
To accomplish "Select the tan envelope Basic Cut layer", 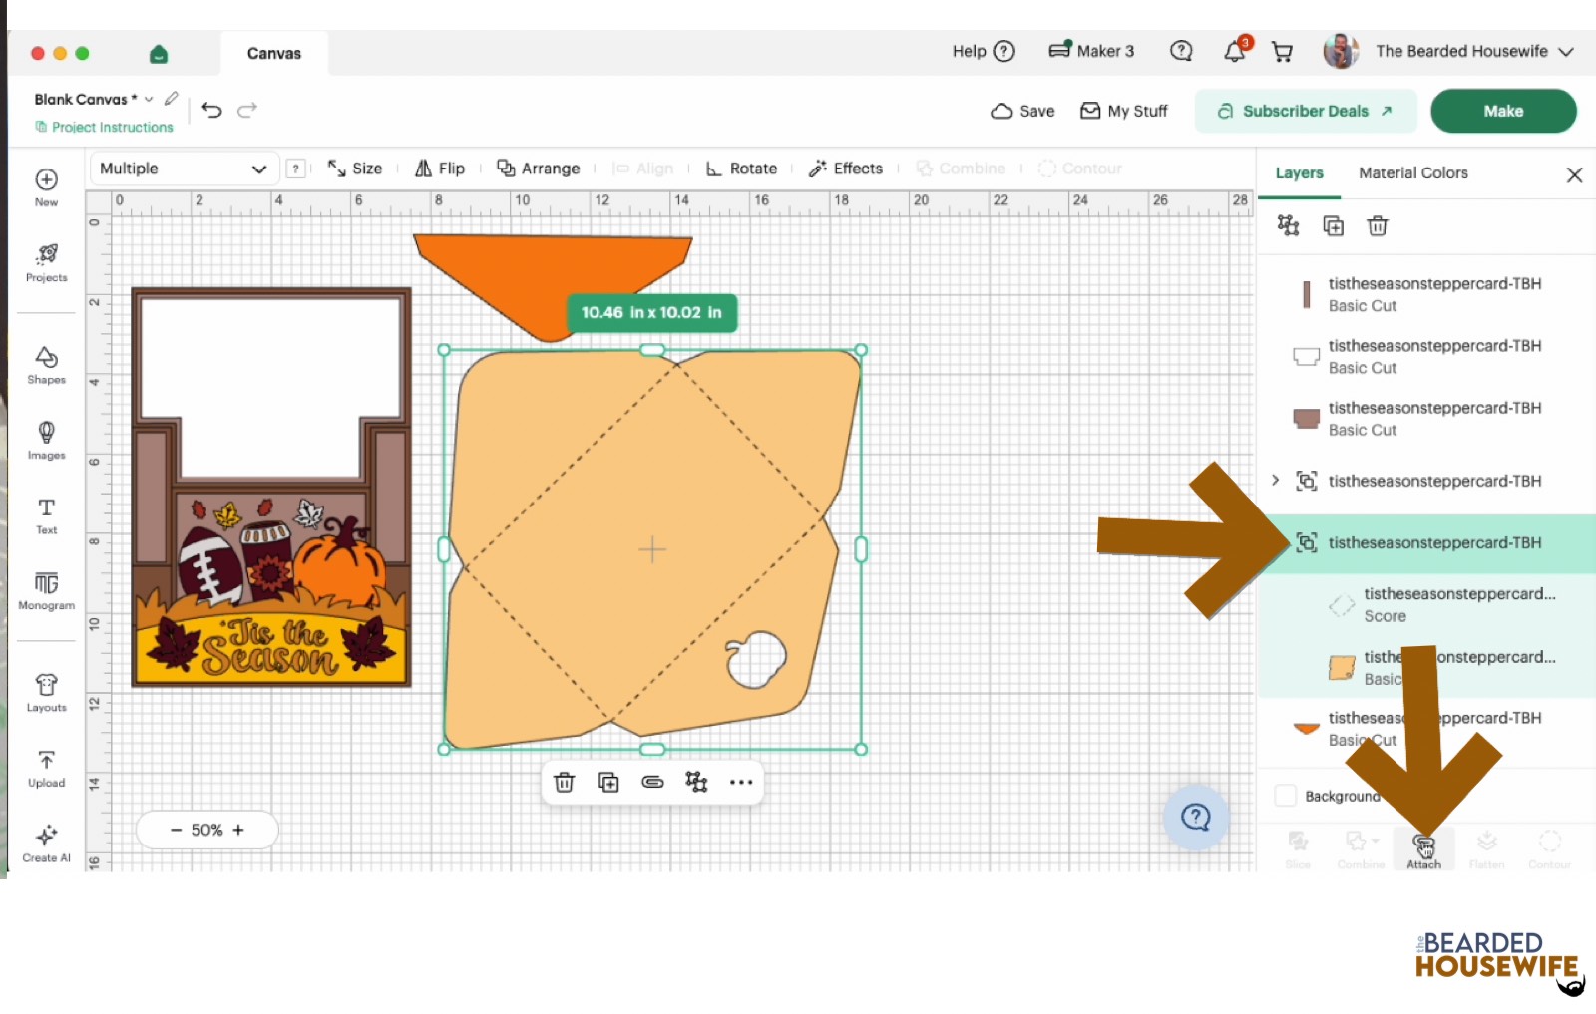I will click(1426, 667).
